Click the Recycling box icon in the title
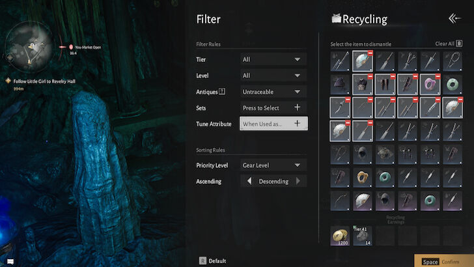The height and width of the screenshot is (267, 474). pos(336,19)
